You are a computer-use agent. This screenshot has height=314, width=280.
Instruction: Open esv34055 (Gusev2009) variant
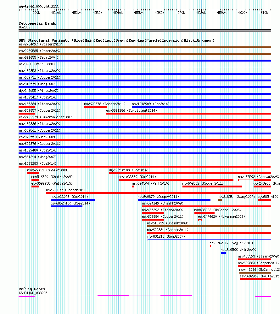(38, 137)
